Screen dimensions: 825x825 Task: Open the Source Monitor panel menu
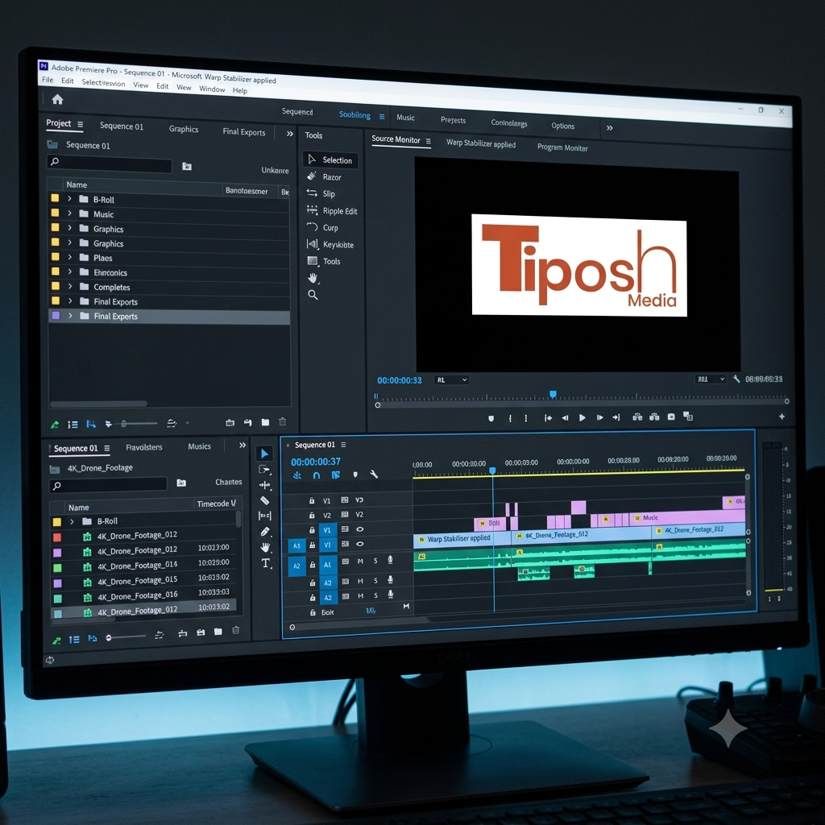tap(429, 141)
